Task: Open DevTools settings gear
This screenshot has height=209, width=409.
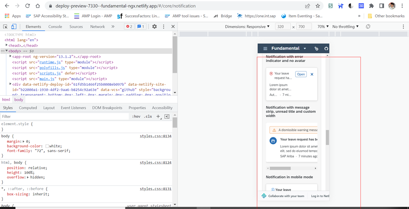Action: click(x=154, y=27)
